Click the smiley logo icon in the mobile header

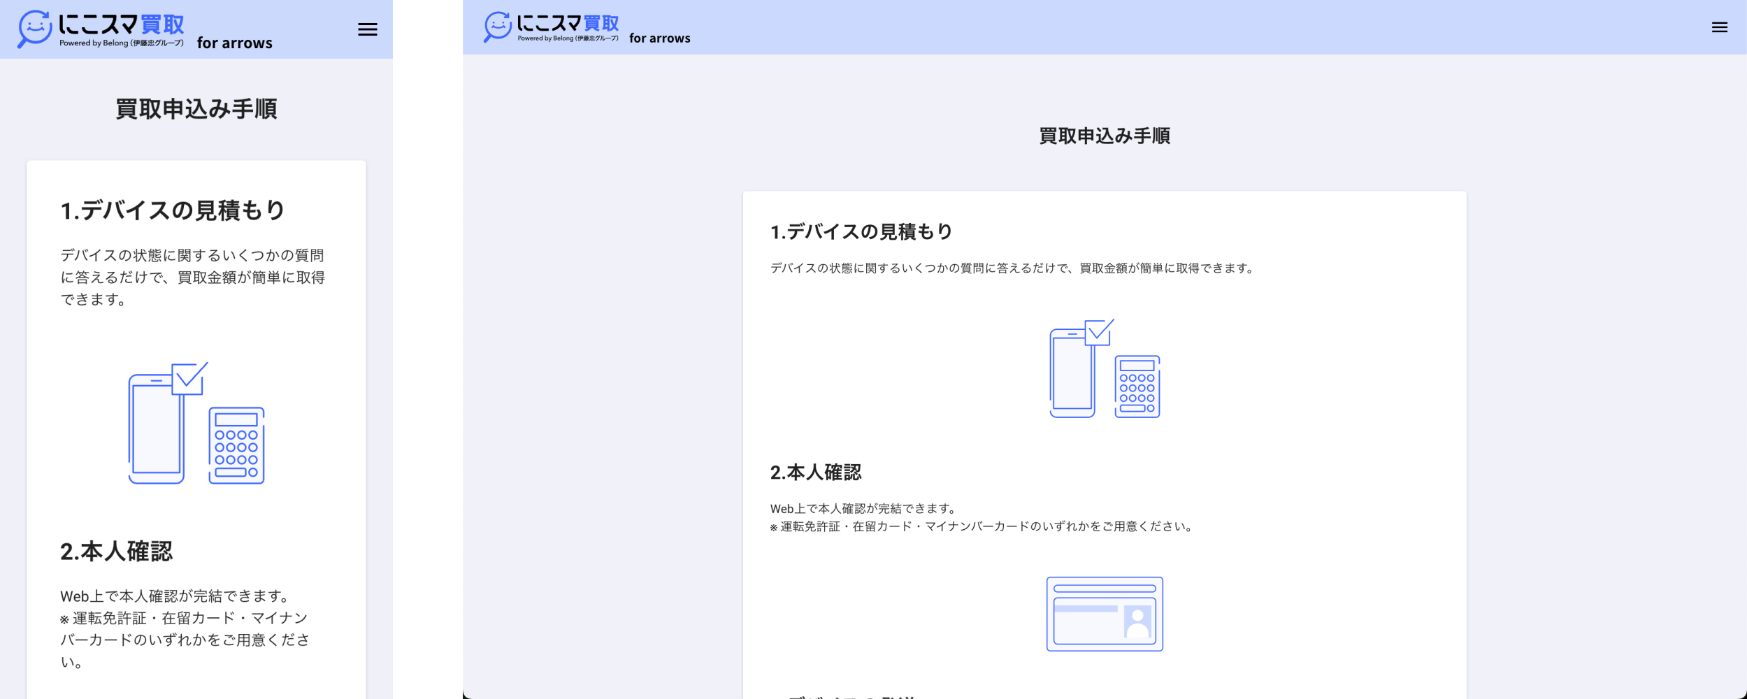click(34, 29)
